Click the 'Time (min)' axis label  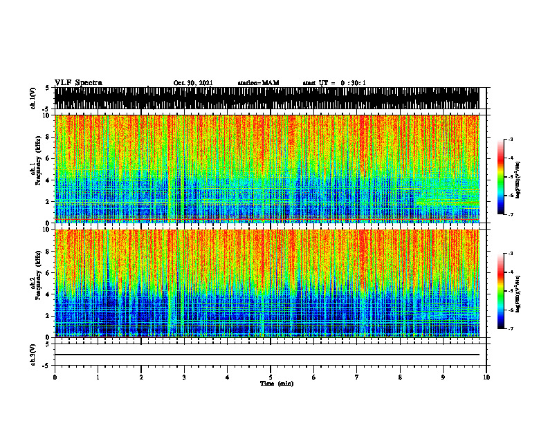coord(277,384)
